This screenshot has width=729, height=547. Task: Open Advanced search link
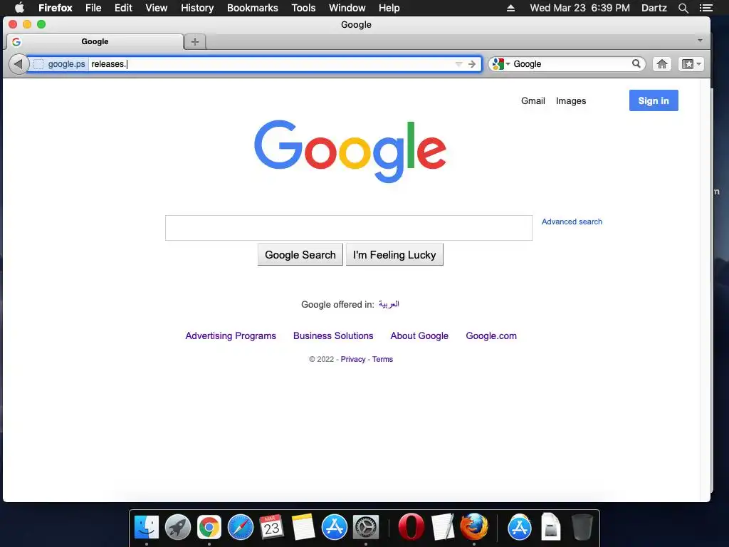click(x=572, y=222)
